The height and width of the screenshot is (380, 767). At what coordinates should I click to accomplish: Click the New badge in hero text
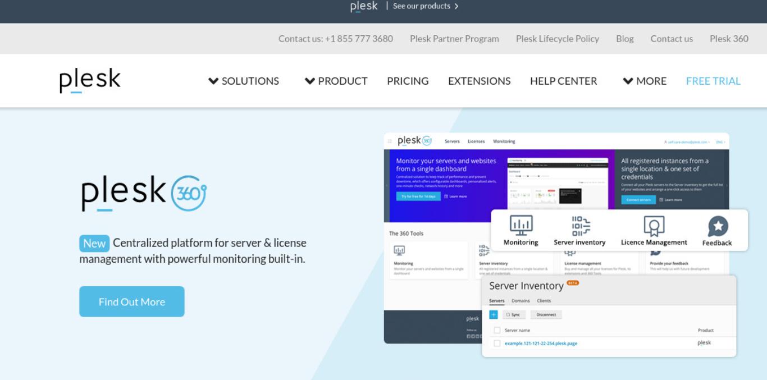click(94, 244)
